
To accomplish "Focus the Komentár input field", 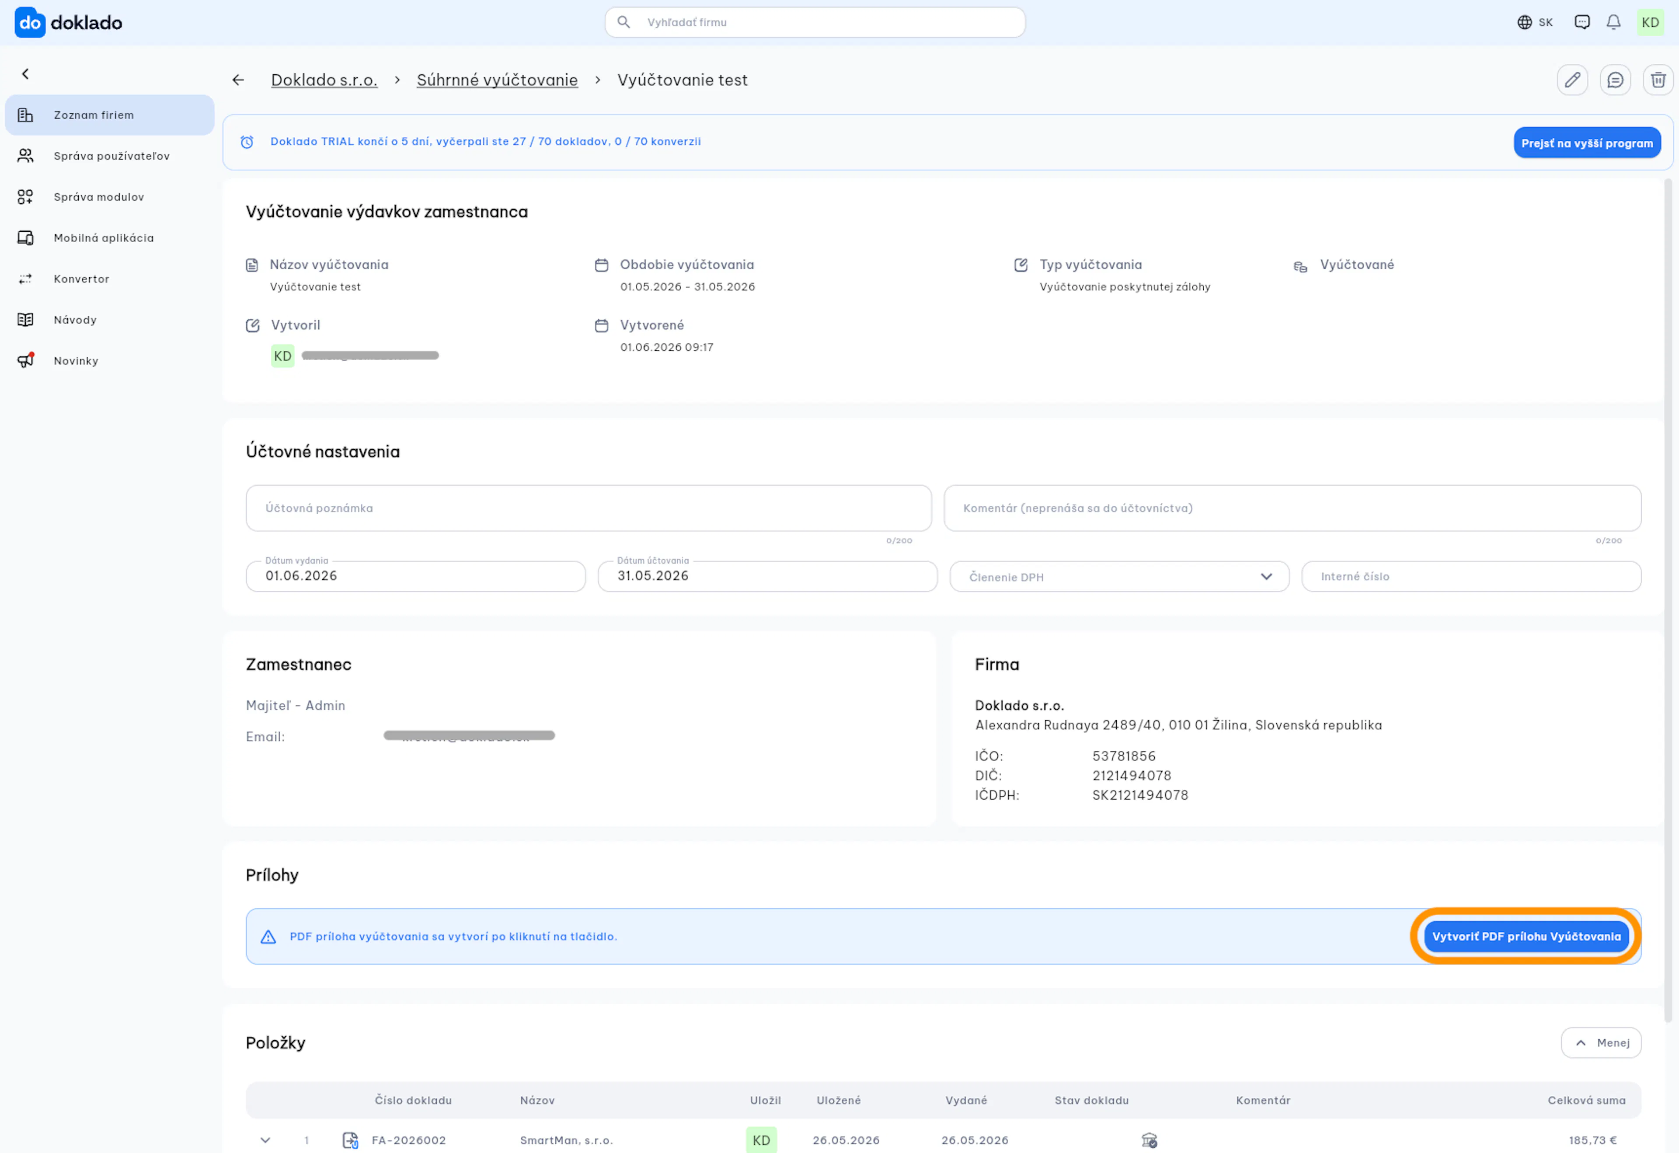I will click(x=1292, y=509).
